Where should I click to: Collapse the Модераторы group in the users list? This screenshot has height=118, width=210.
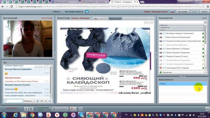pos(182,28)
